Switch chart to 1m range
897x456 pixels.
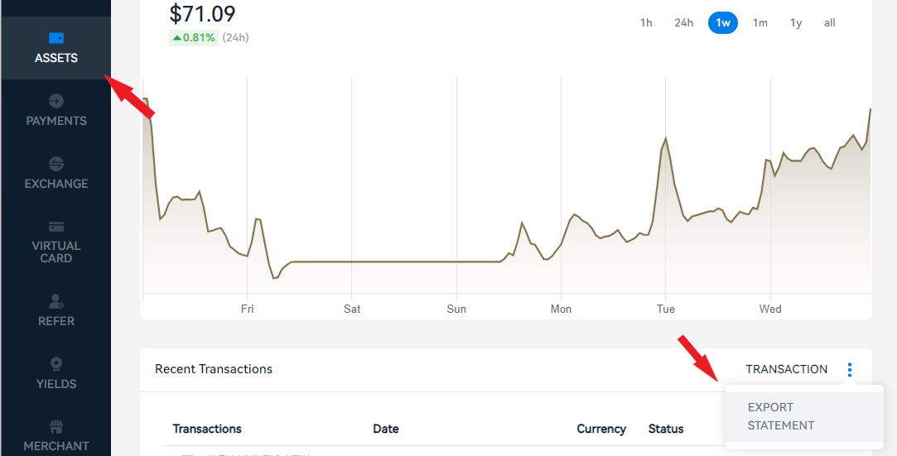click(x=760, y=23)
